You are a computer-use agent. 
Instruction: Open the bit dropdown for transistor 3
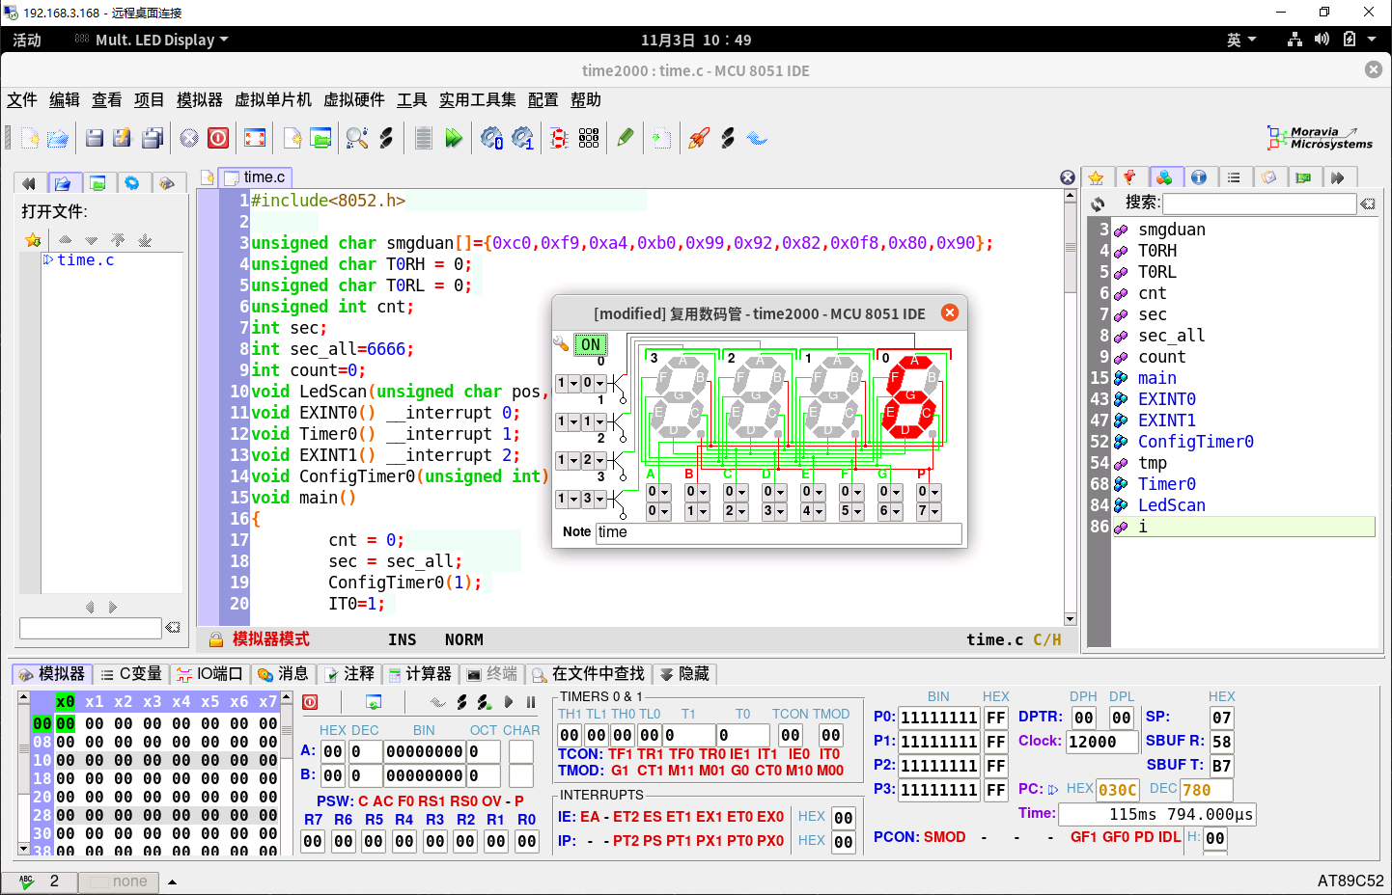(x=593, y=499)
